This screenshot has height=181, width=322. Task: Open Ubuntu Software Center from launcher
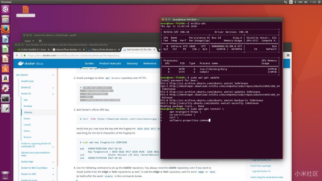(x=5, y=69)
